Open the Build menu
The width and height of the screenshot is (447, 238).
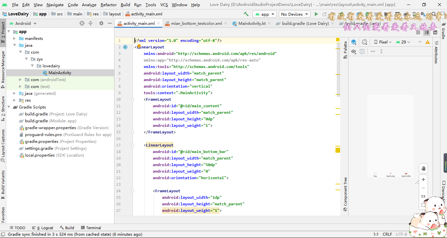pyautogui.click(x=125, y=5)
